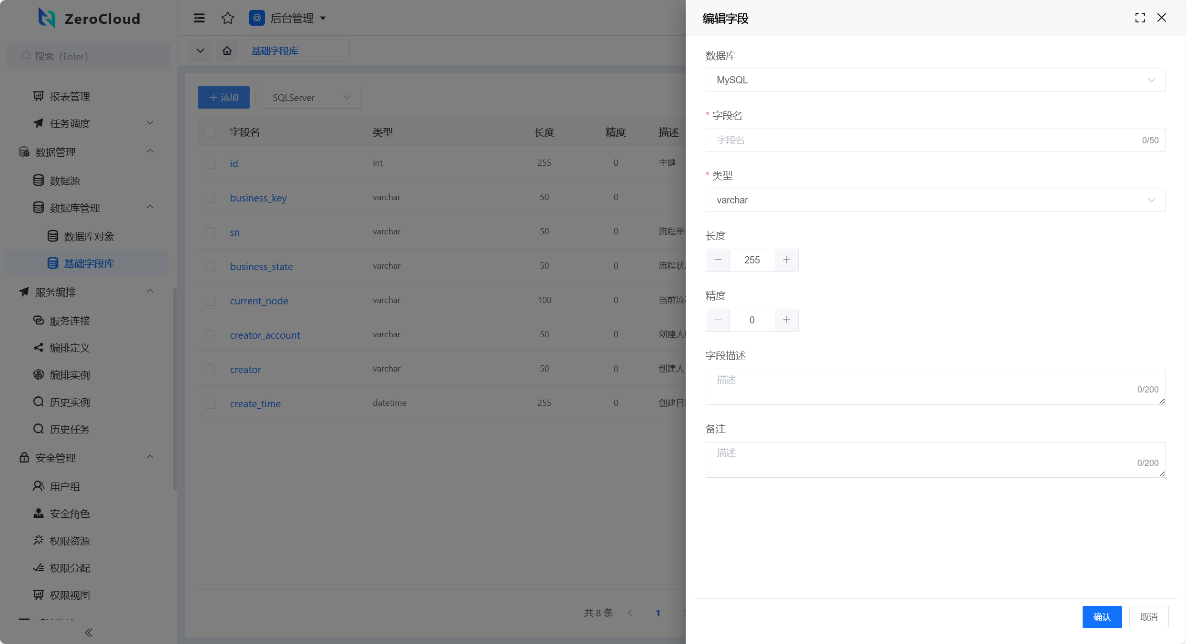Increase 长度 with plus button
1186x644 pixels.
click(786, 260)
